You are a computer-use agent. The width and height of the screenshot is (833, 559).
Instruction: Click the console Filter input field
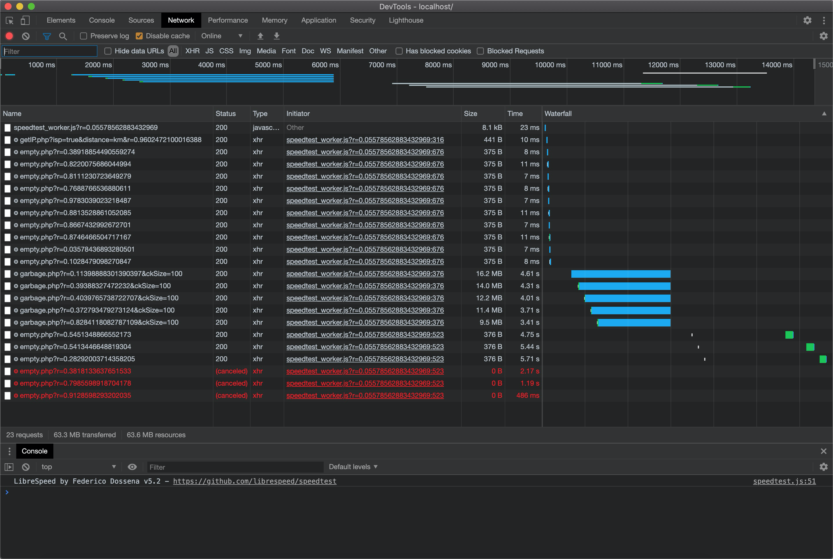(235, 467)
